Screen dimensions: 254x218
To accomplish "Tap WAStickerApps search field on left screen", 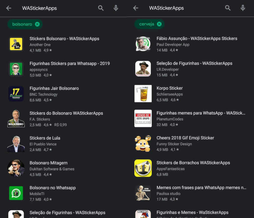I will click(x=40, y=8).
